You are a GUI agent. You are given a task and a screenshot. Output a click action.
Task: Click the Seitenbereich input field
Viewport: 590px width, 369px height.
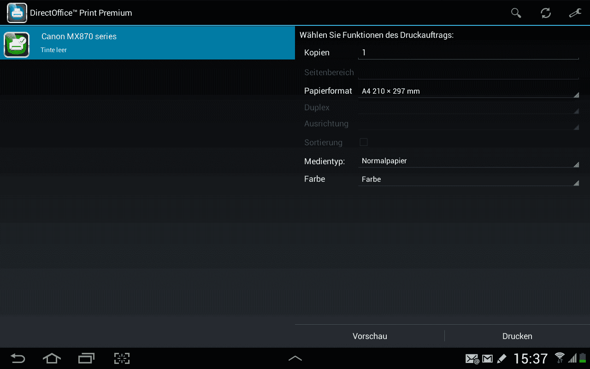(468, 72)
